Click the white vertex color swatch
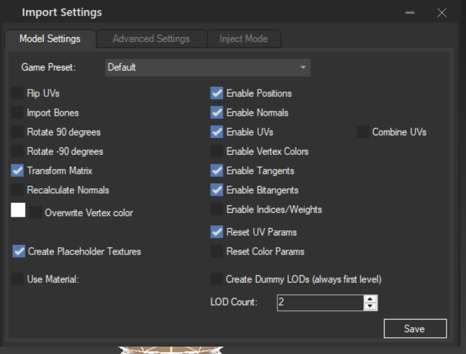 18,210
